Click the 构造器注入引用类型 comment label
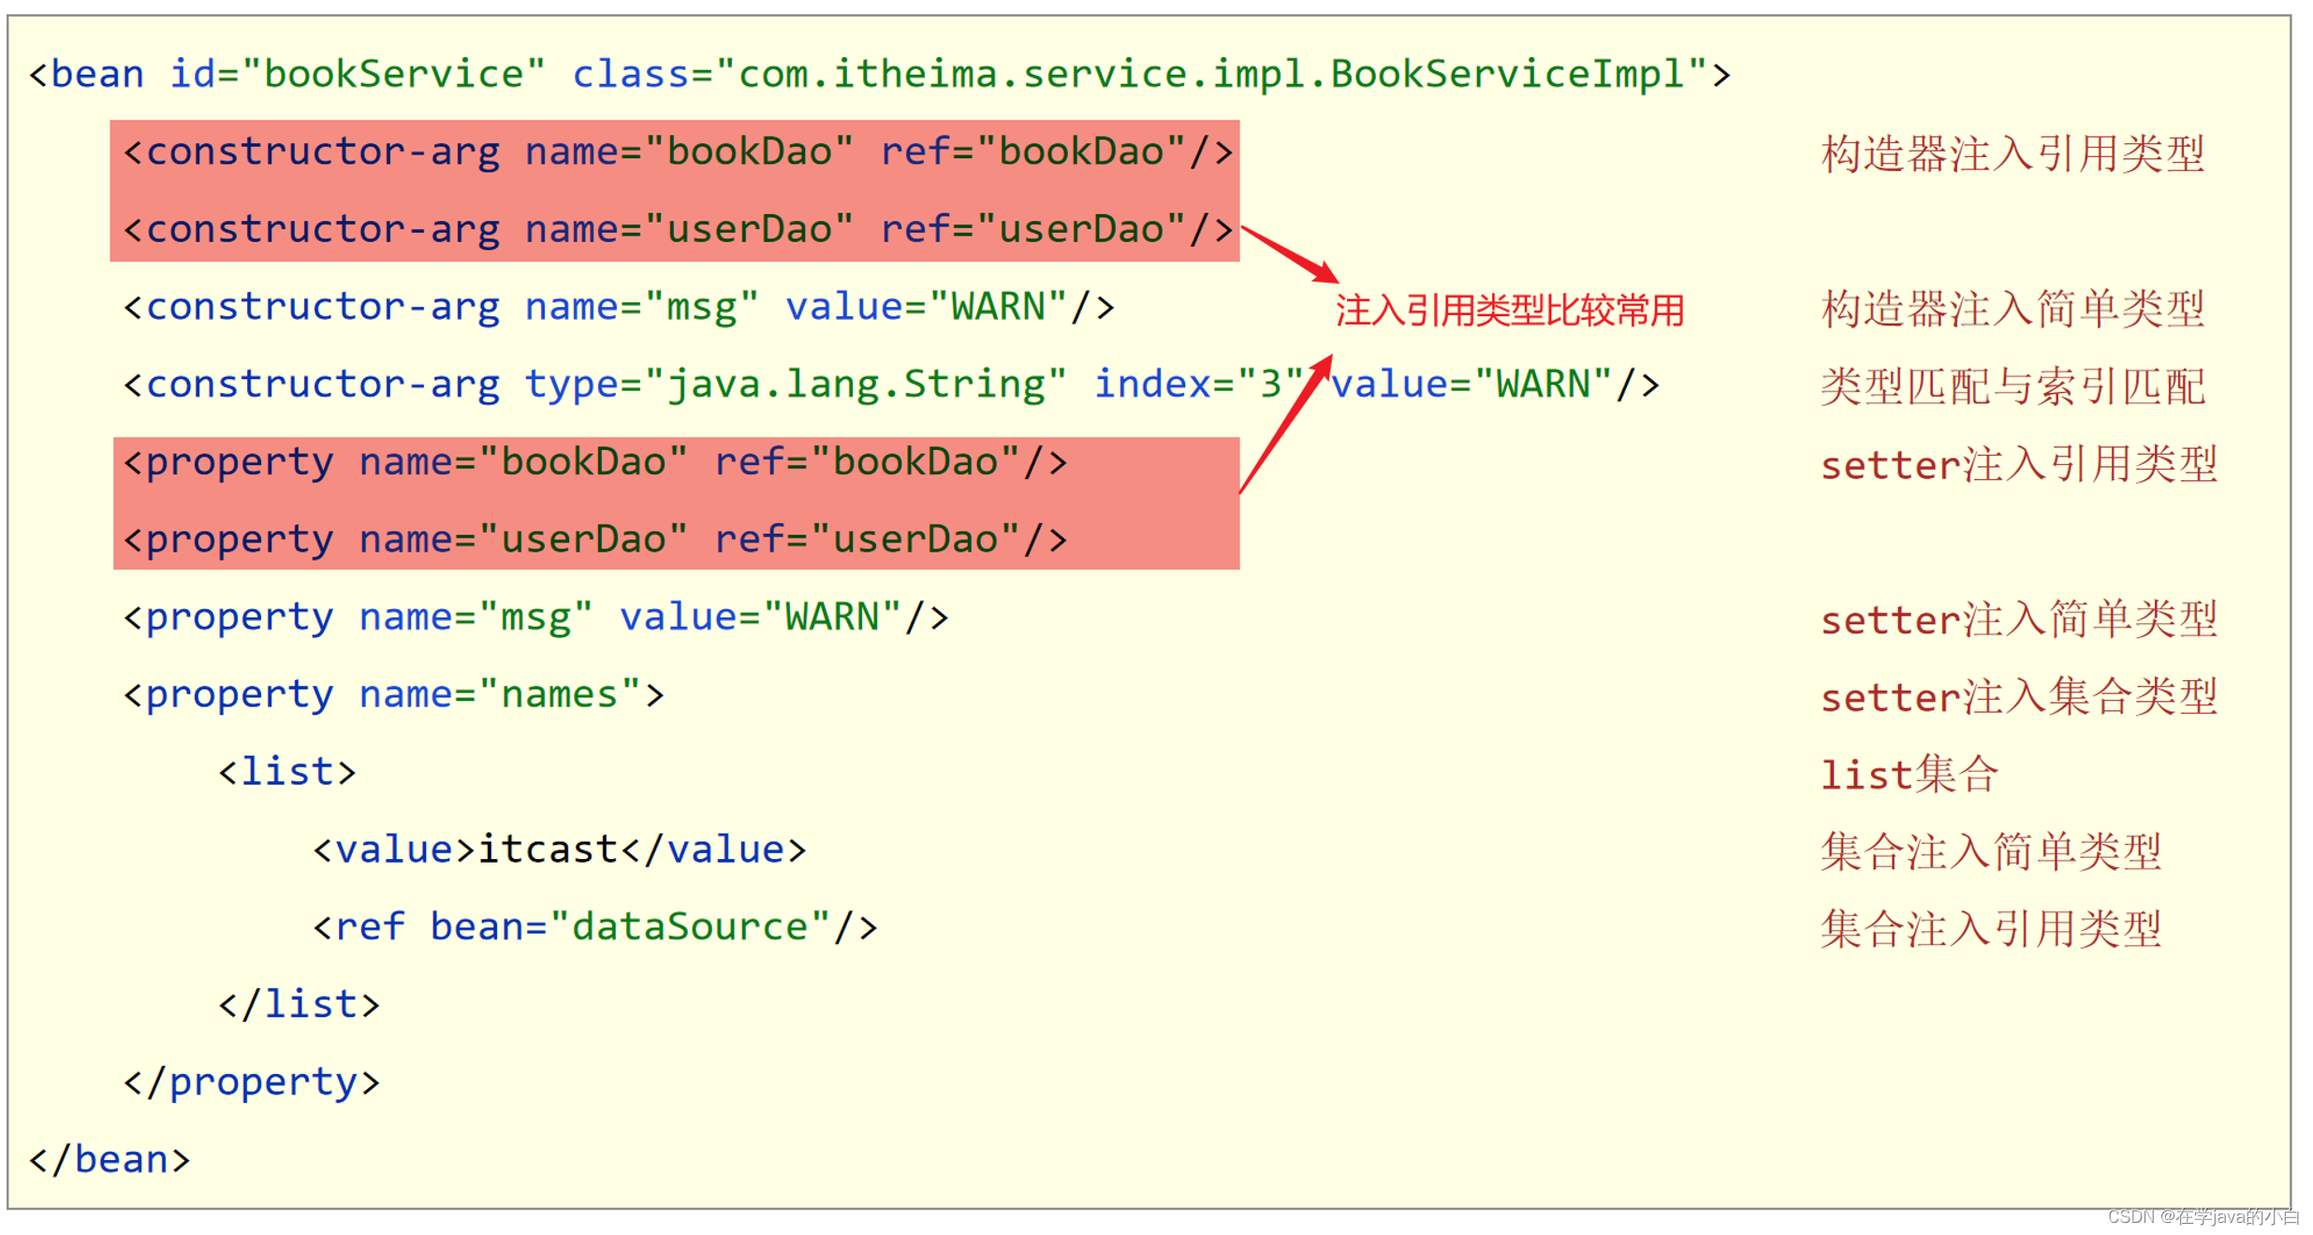Screen dimensions: 2313x1235 [x=2013, y=153]
